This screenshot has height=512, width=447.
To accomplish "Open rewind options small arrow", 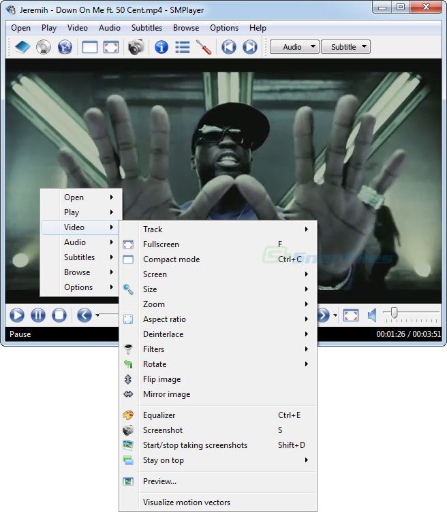I will (x=97, y=315).
